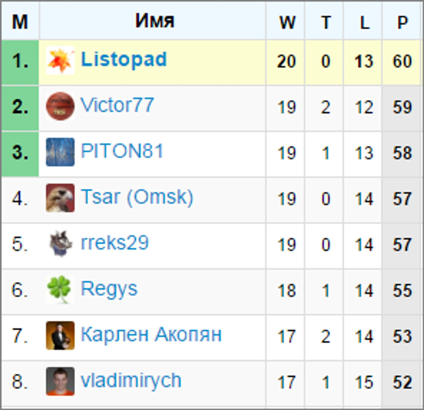Sort by the P points header
424x410 pixels.
coord(402,22)
